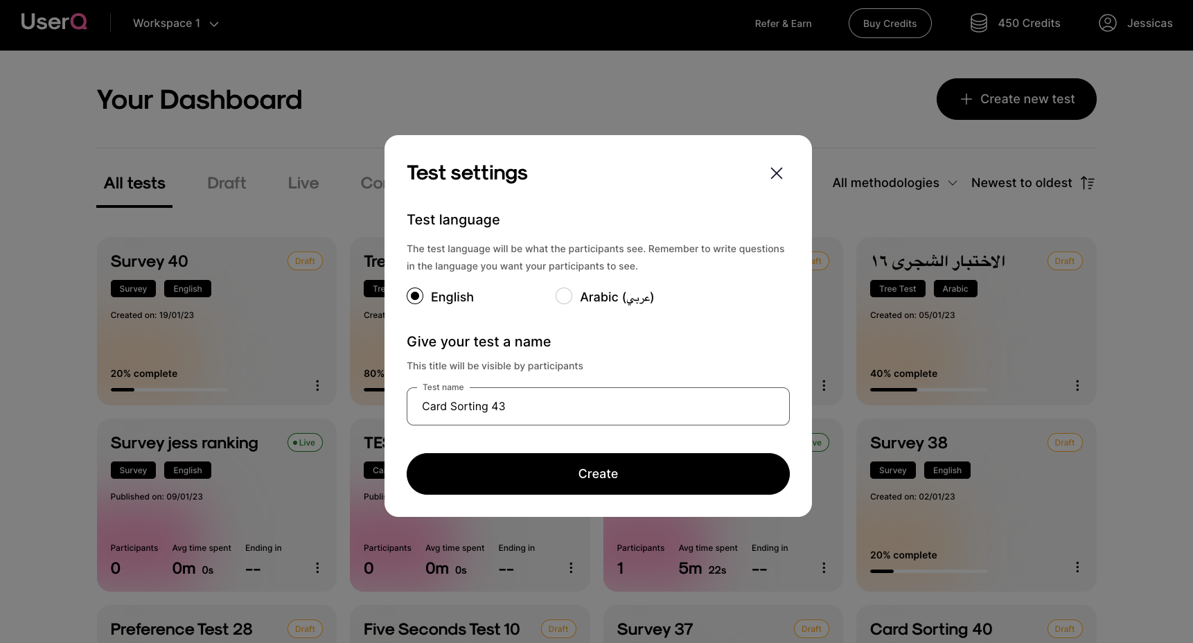Open the Jessicas profile avatar icon

coord(1107,24)
